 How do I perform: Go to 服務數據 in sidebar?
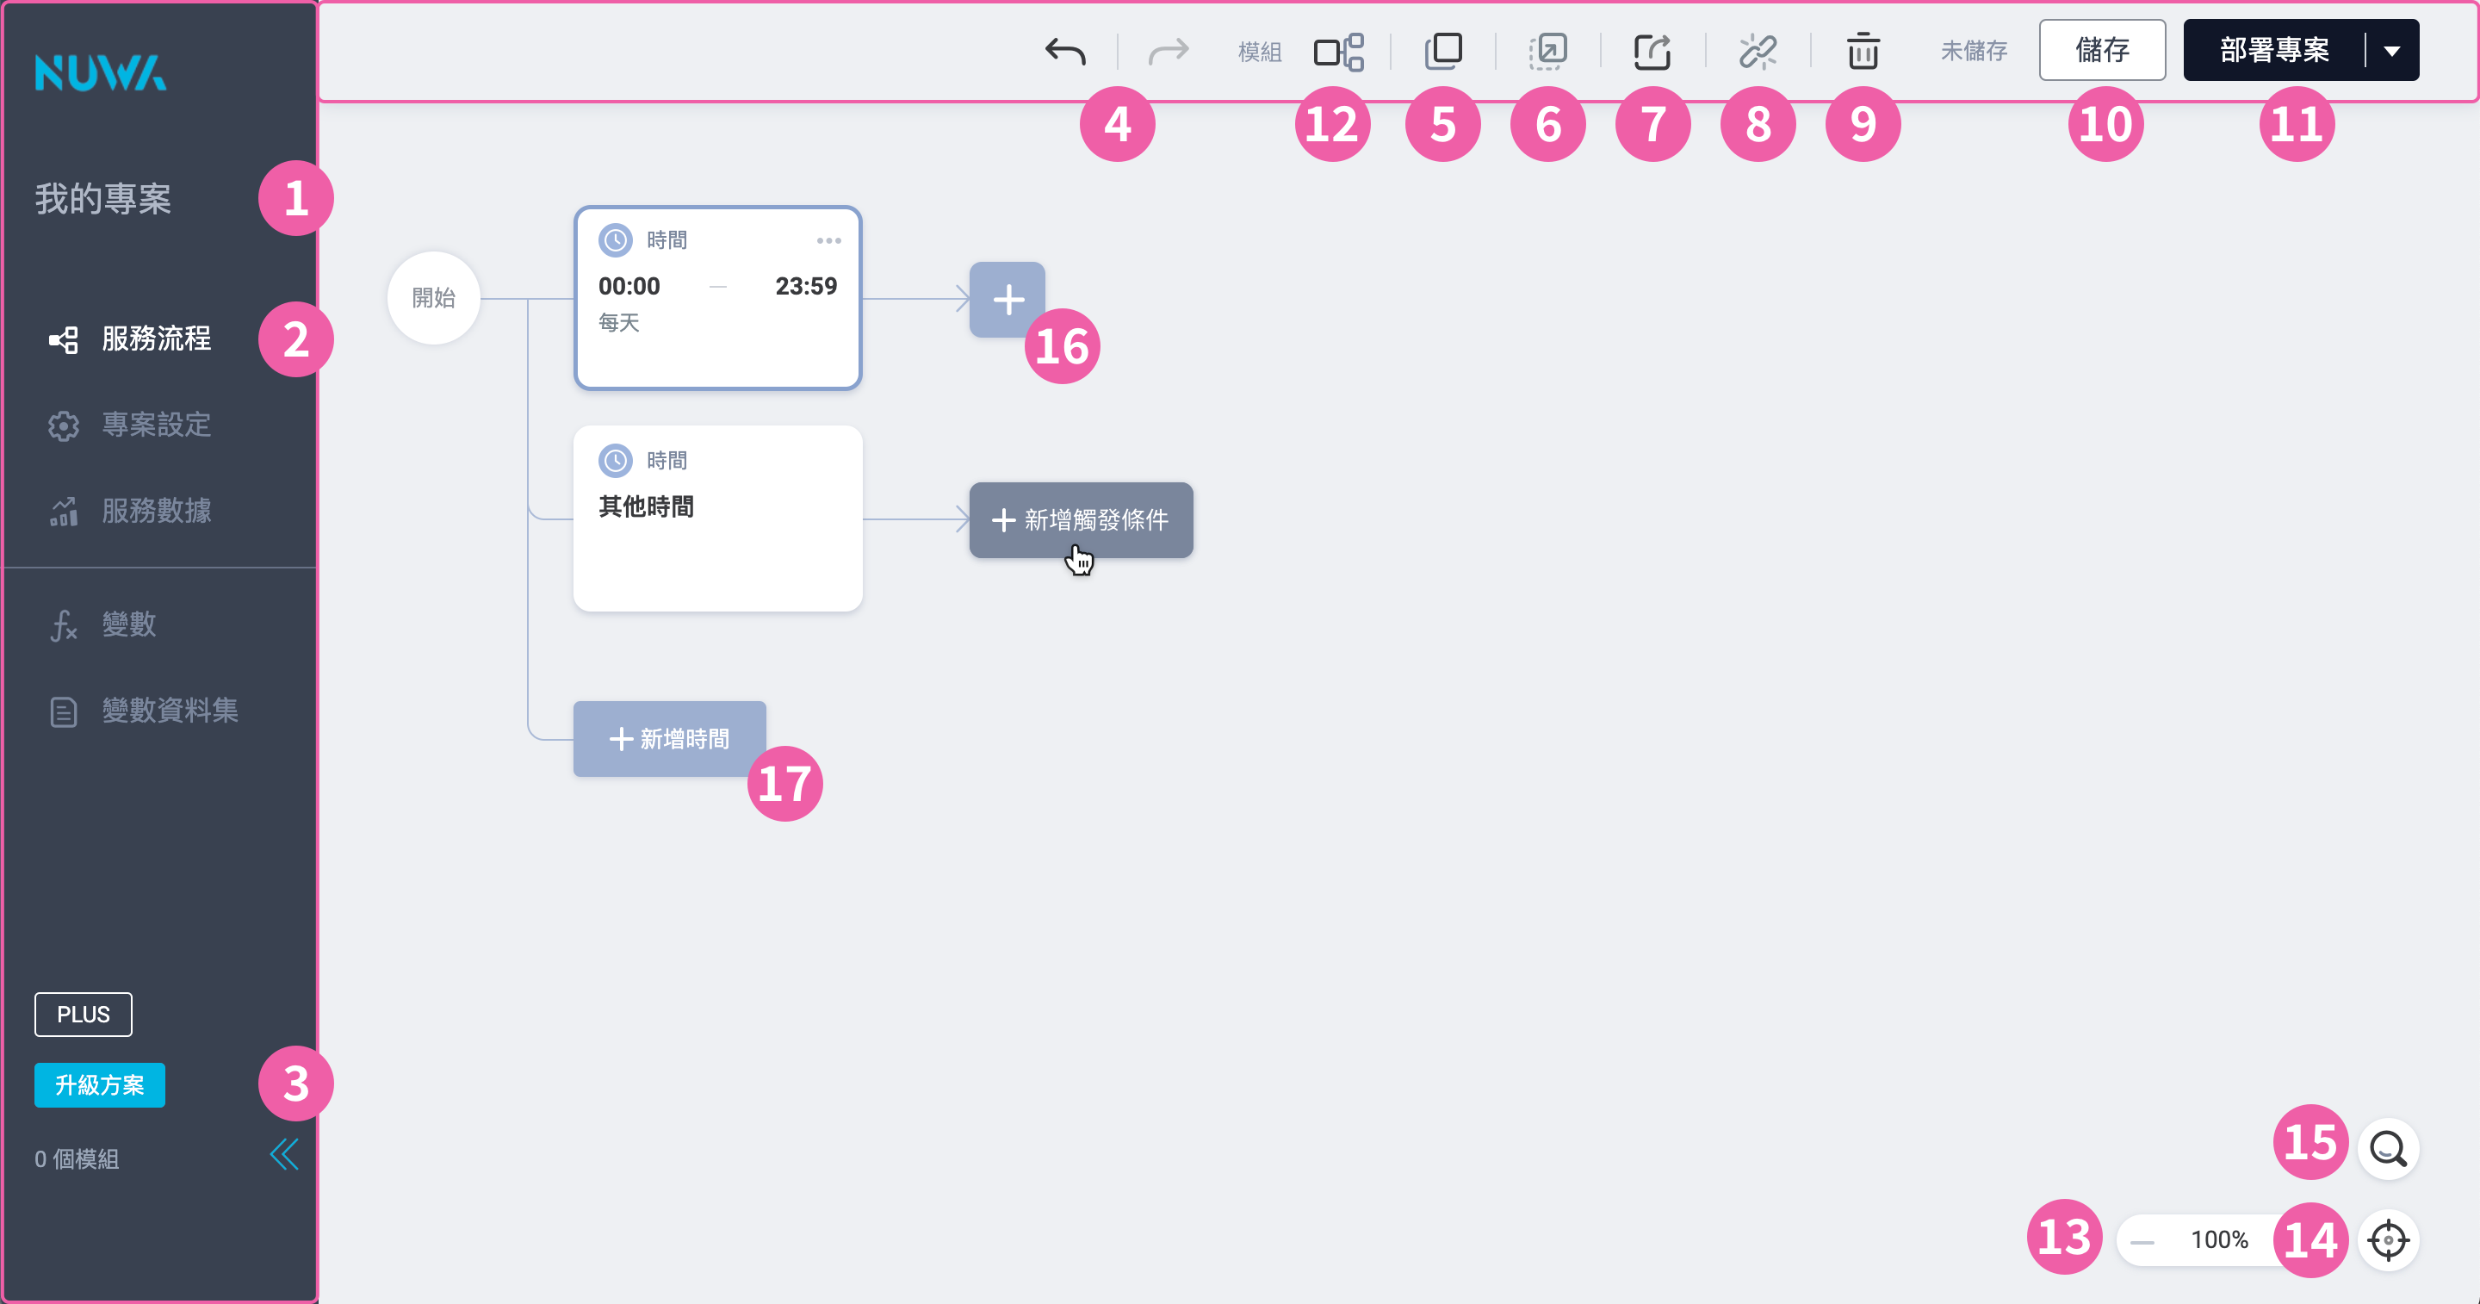coord(156,511)
